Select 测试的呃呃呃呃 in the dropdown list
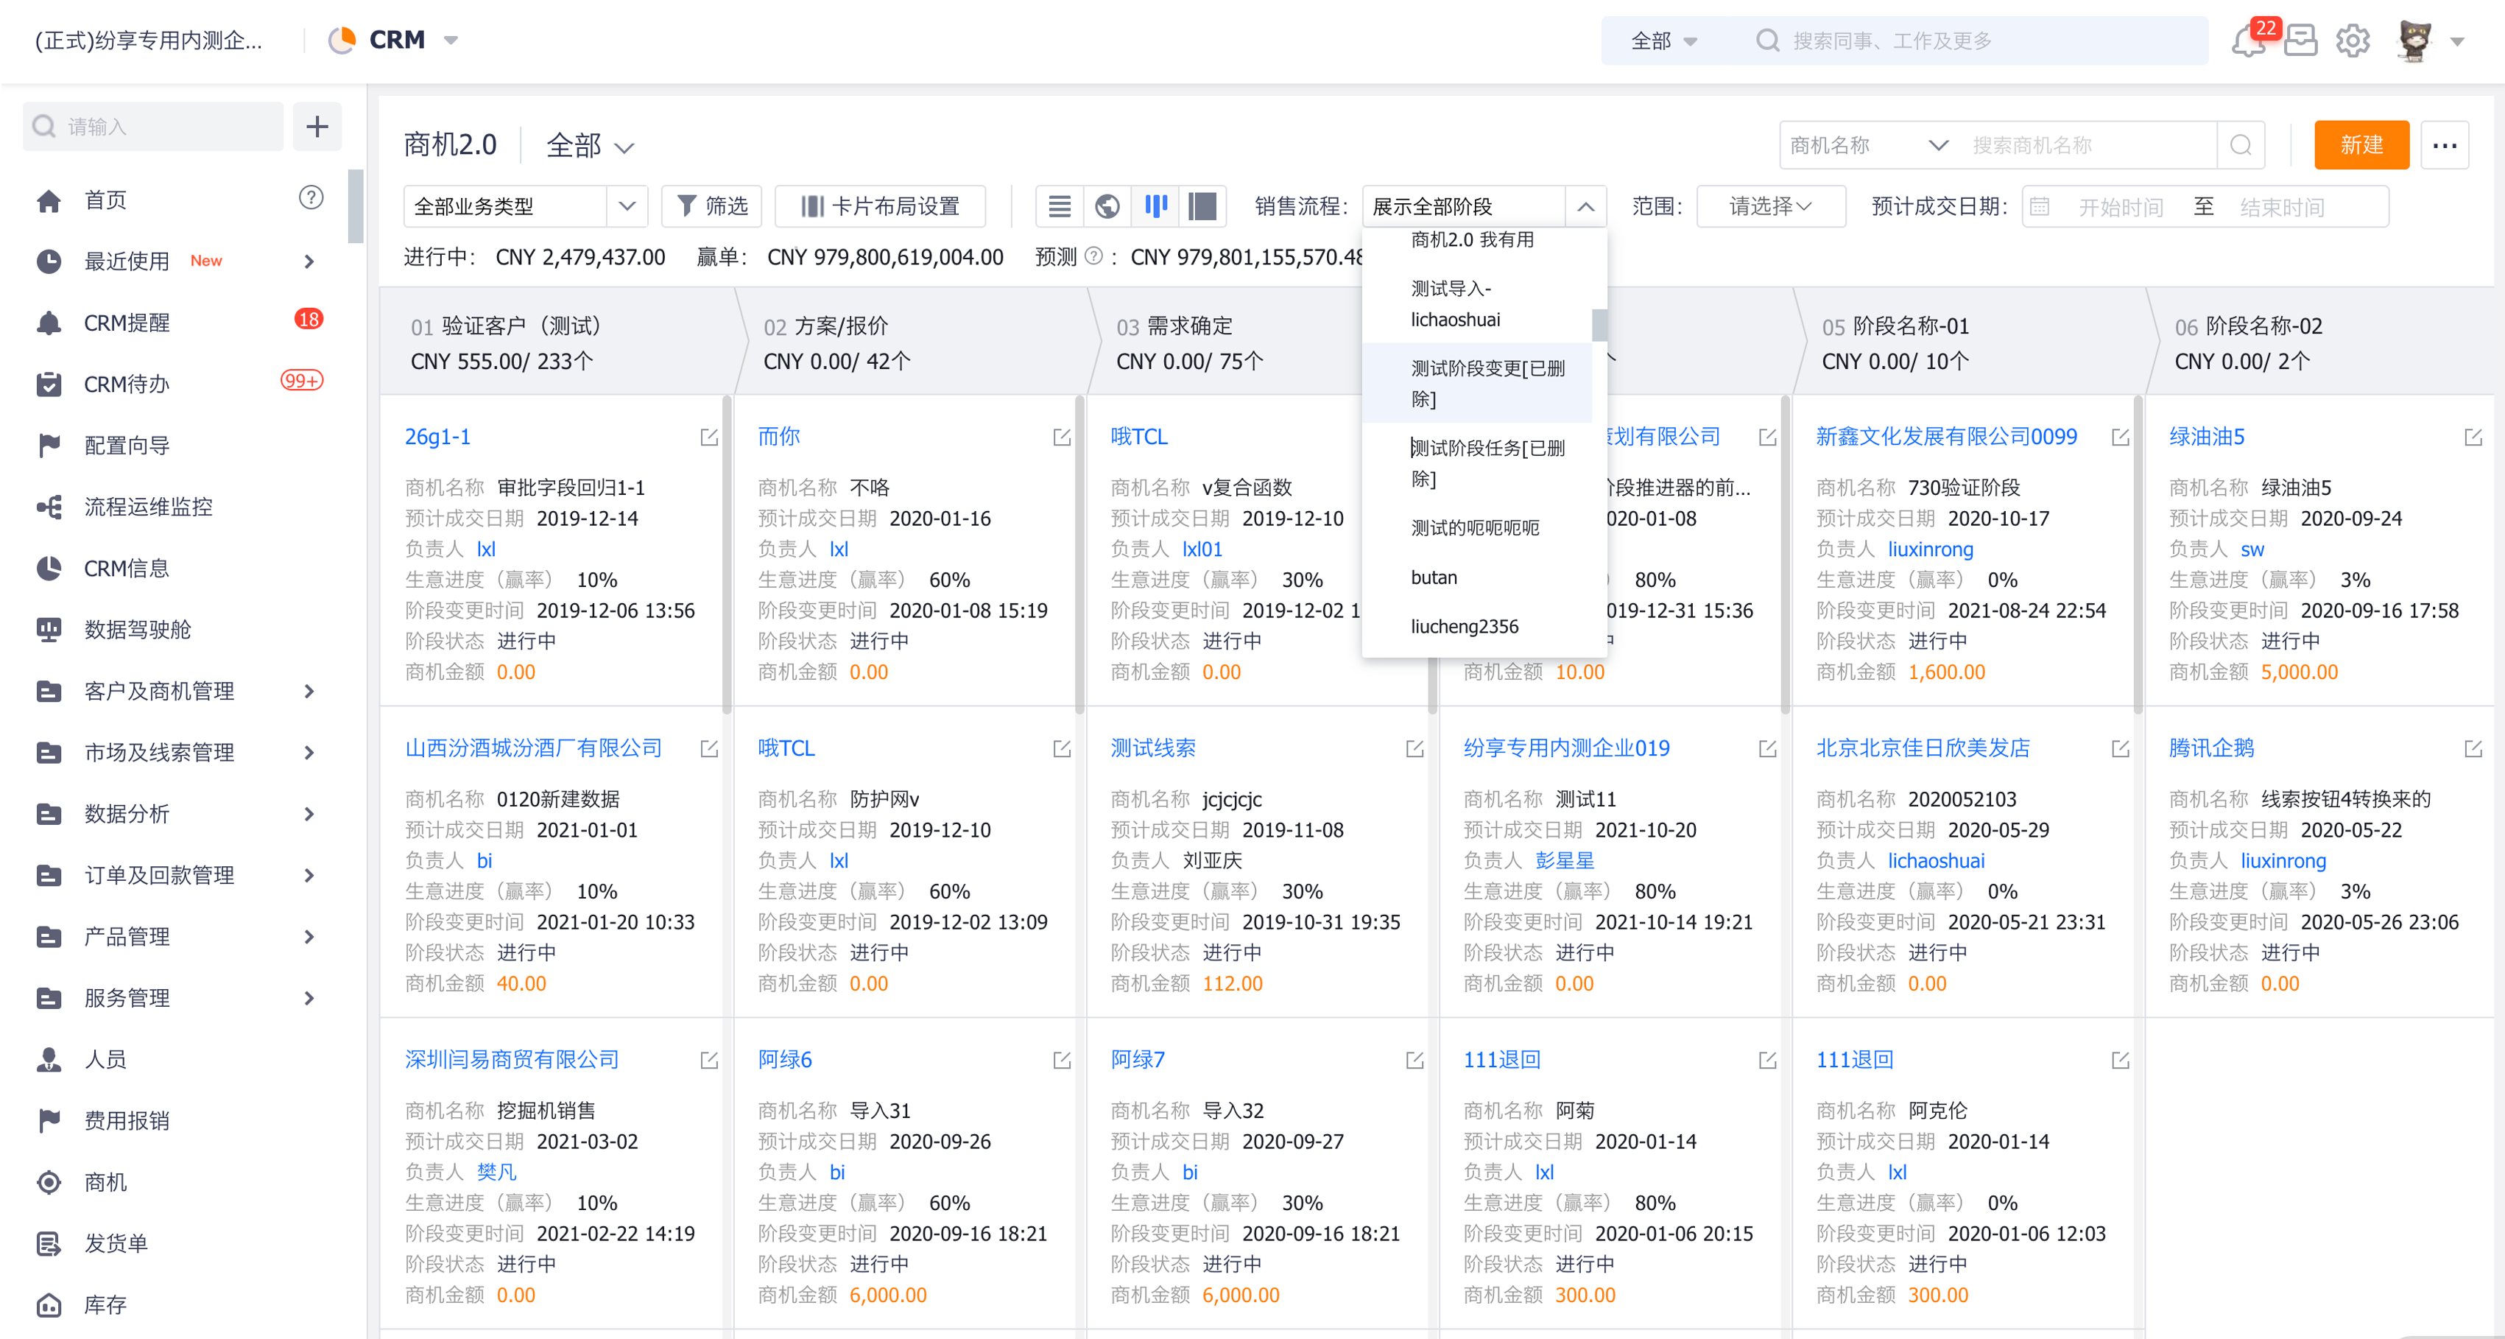The width and height of the screenshot is (2505, 1339). coord(1477,528)
